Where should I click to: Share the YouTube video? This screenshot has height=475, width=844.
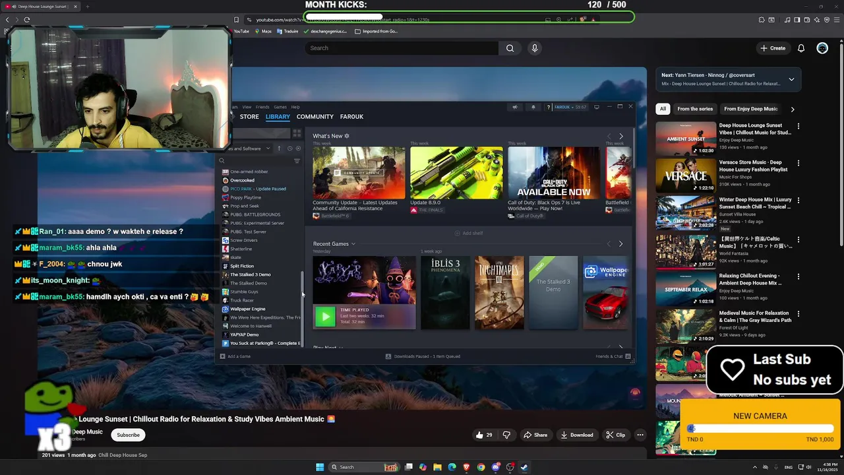tap(535, 435)
